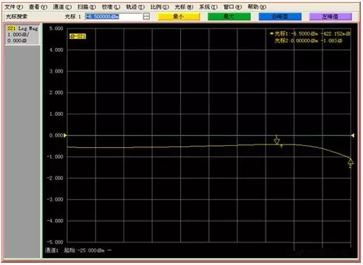The image size is (363, 265).
Task: Open the 文件 (F) menu
Action: point(14,7)
